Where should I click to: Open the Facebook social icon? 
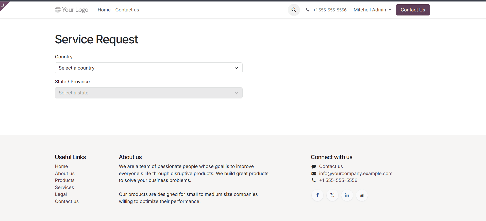tap(317, 195)
